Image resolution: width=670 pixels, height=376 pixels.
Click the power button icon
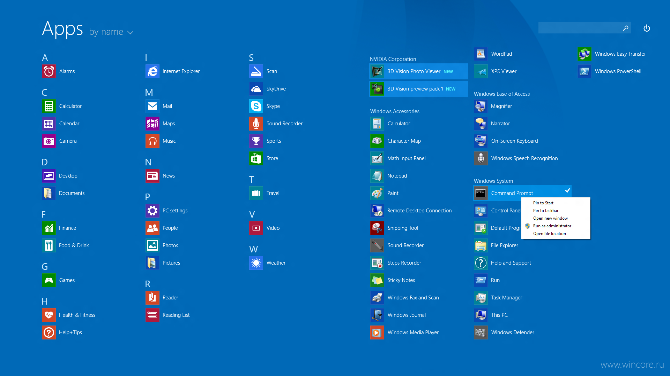click(x=647, y=28)
